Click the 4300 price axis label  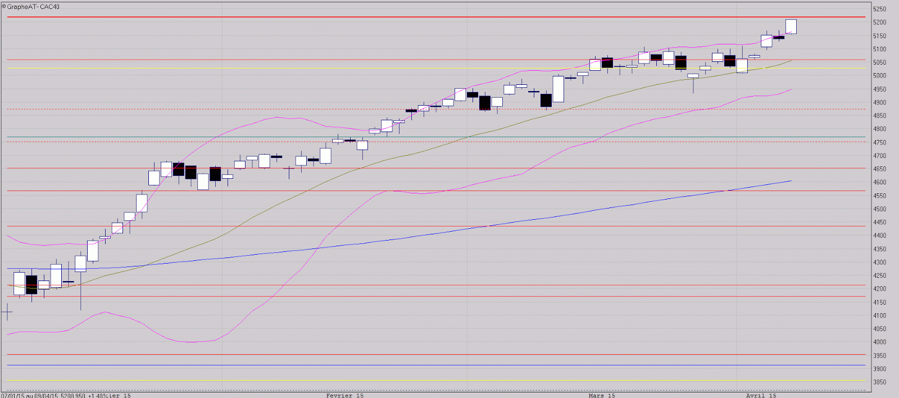click(879, 263)
